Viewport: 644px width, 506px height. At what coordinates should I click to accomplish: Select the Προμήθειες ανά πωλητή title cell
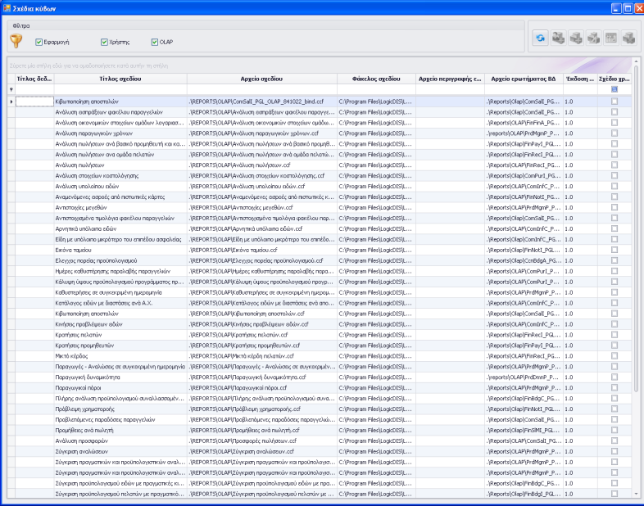(x=120, y=430)
